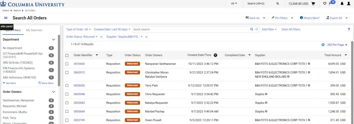The width and height of the screenshot is (354, 124).
Task: Open the All search scope dropdown
Action: (234, 3)
